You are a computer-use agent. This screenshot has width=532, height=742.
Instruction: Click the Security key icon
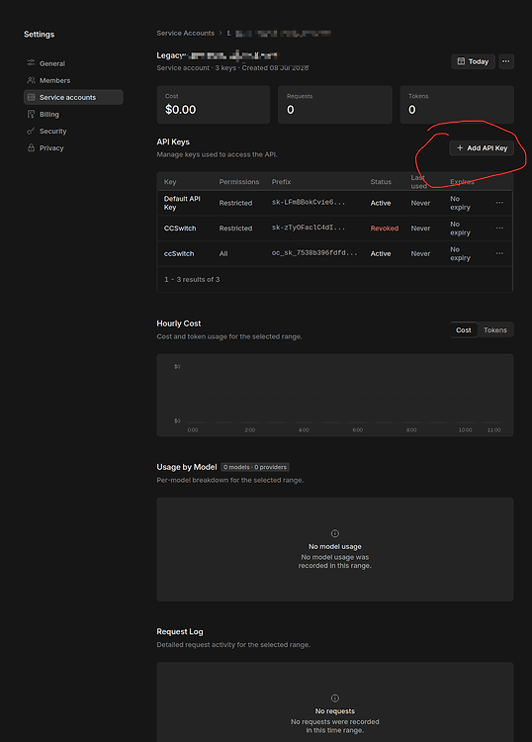32,131
